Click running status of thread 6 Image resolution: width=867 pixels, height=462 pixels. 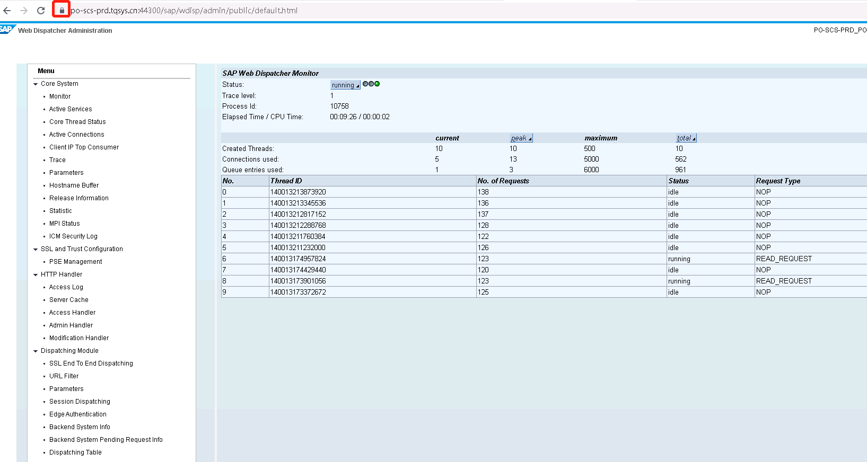[679, 259]
